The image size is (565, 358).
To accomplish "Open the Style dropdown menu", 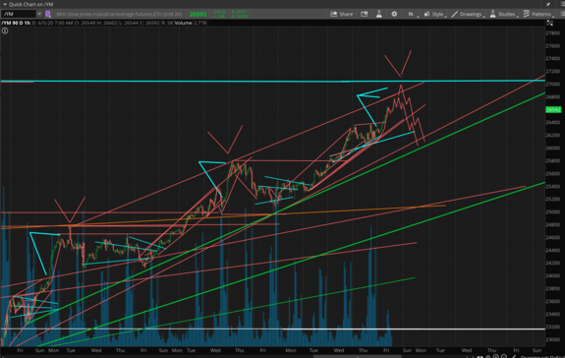I will point(435,14).
